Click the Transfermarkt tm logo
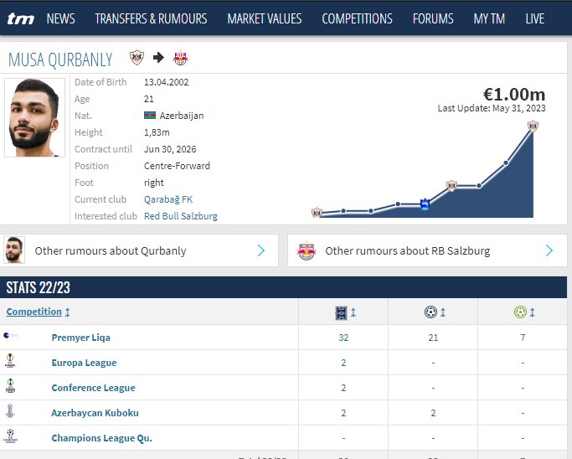Image resolution: width=572 pixels, height=459 pixels. pyautogui.click(x=20, y=18)
